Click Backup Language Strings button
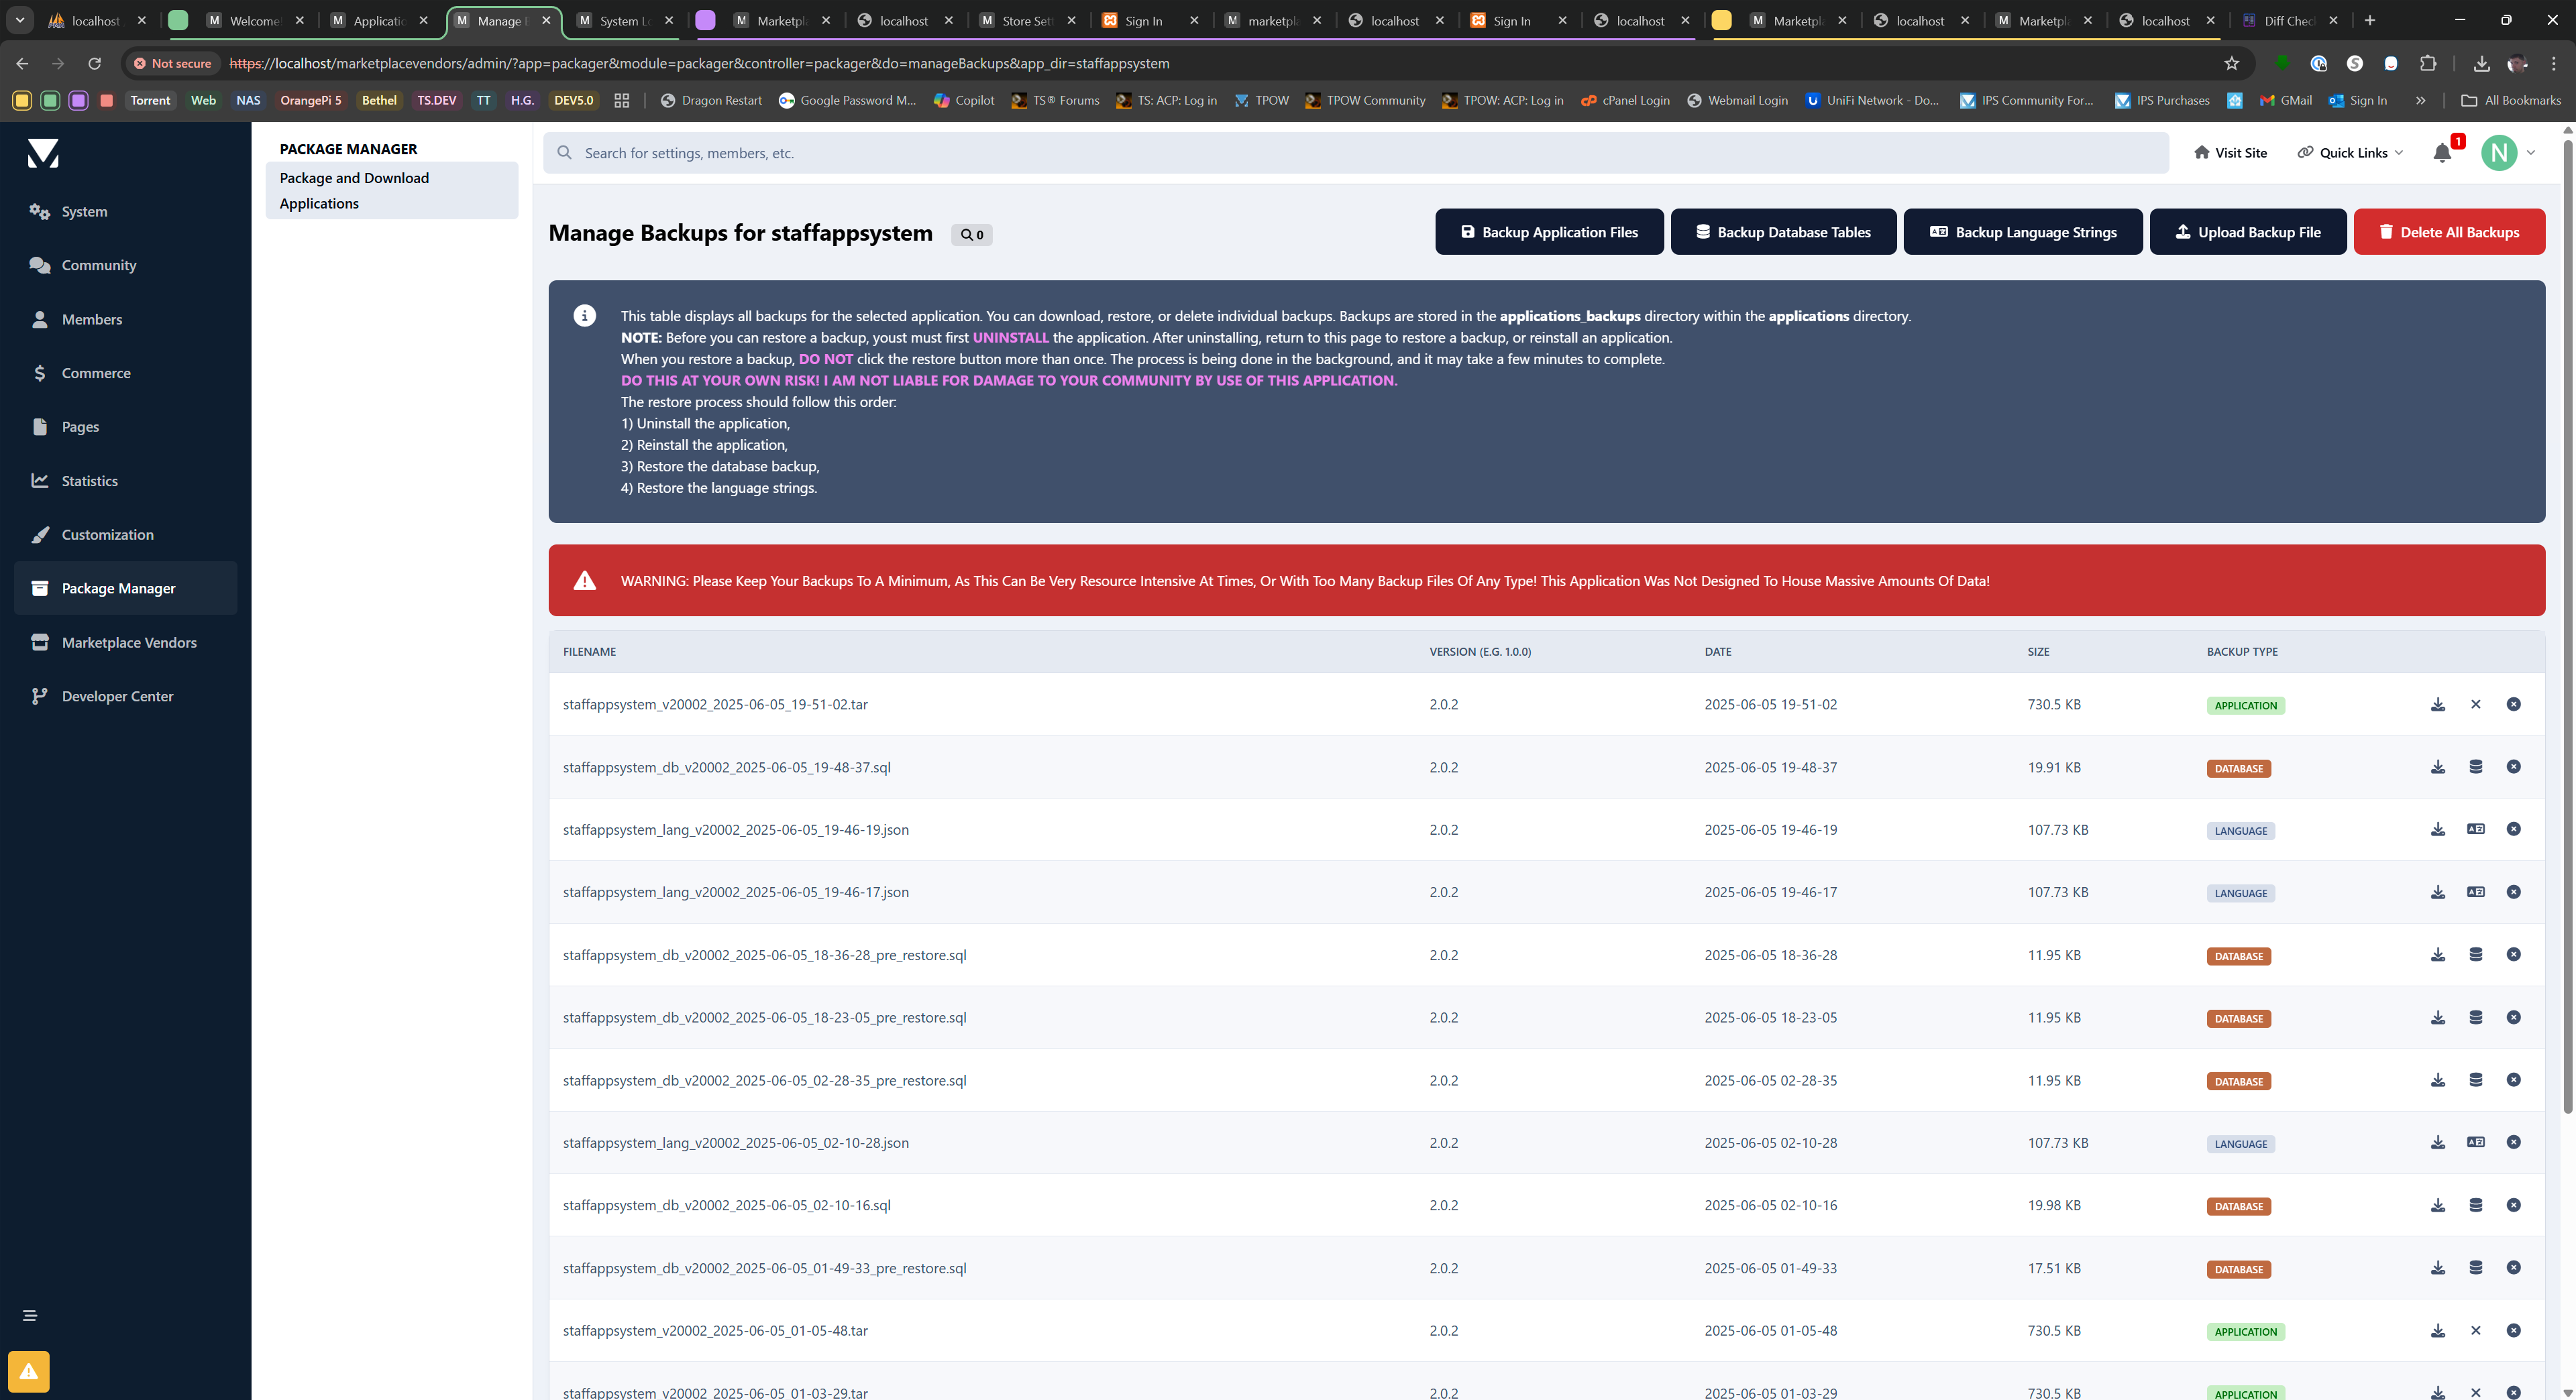This screenshot has width=2576, height=1400. point(2022,232)
